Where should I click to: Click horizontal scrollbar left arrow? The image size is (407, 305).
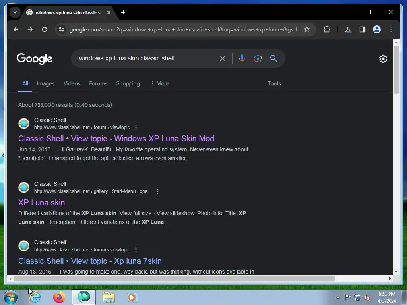coord(10,278)
